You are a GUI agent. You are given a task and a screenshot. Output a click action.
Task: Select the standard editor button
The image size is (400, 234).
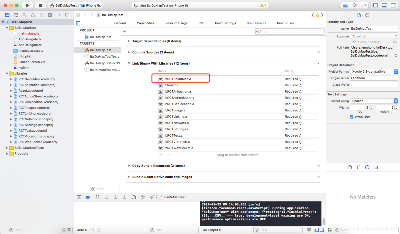(346, 5)
